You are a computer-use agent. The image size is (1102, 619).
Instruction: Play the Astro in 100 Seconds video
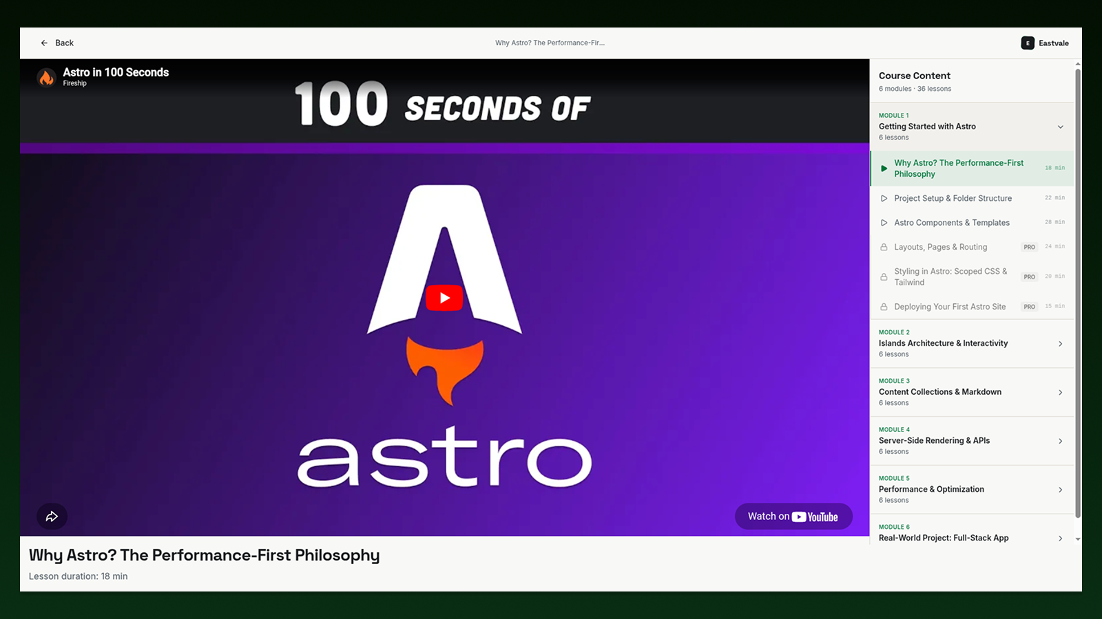[x=444, y=298]
